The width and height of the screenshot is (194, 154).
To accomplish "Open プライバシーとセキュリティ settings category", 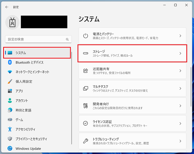I will coord(37,139).
